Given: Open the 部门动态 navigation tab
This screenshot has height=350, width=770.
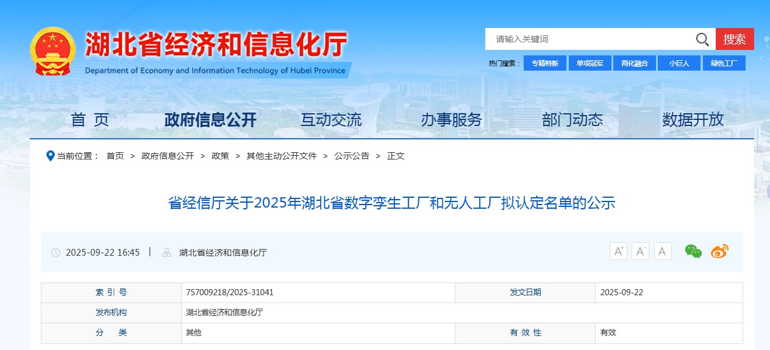Looking at the screenshot, I should 572,120.
